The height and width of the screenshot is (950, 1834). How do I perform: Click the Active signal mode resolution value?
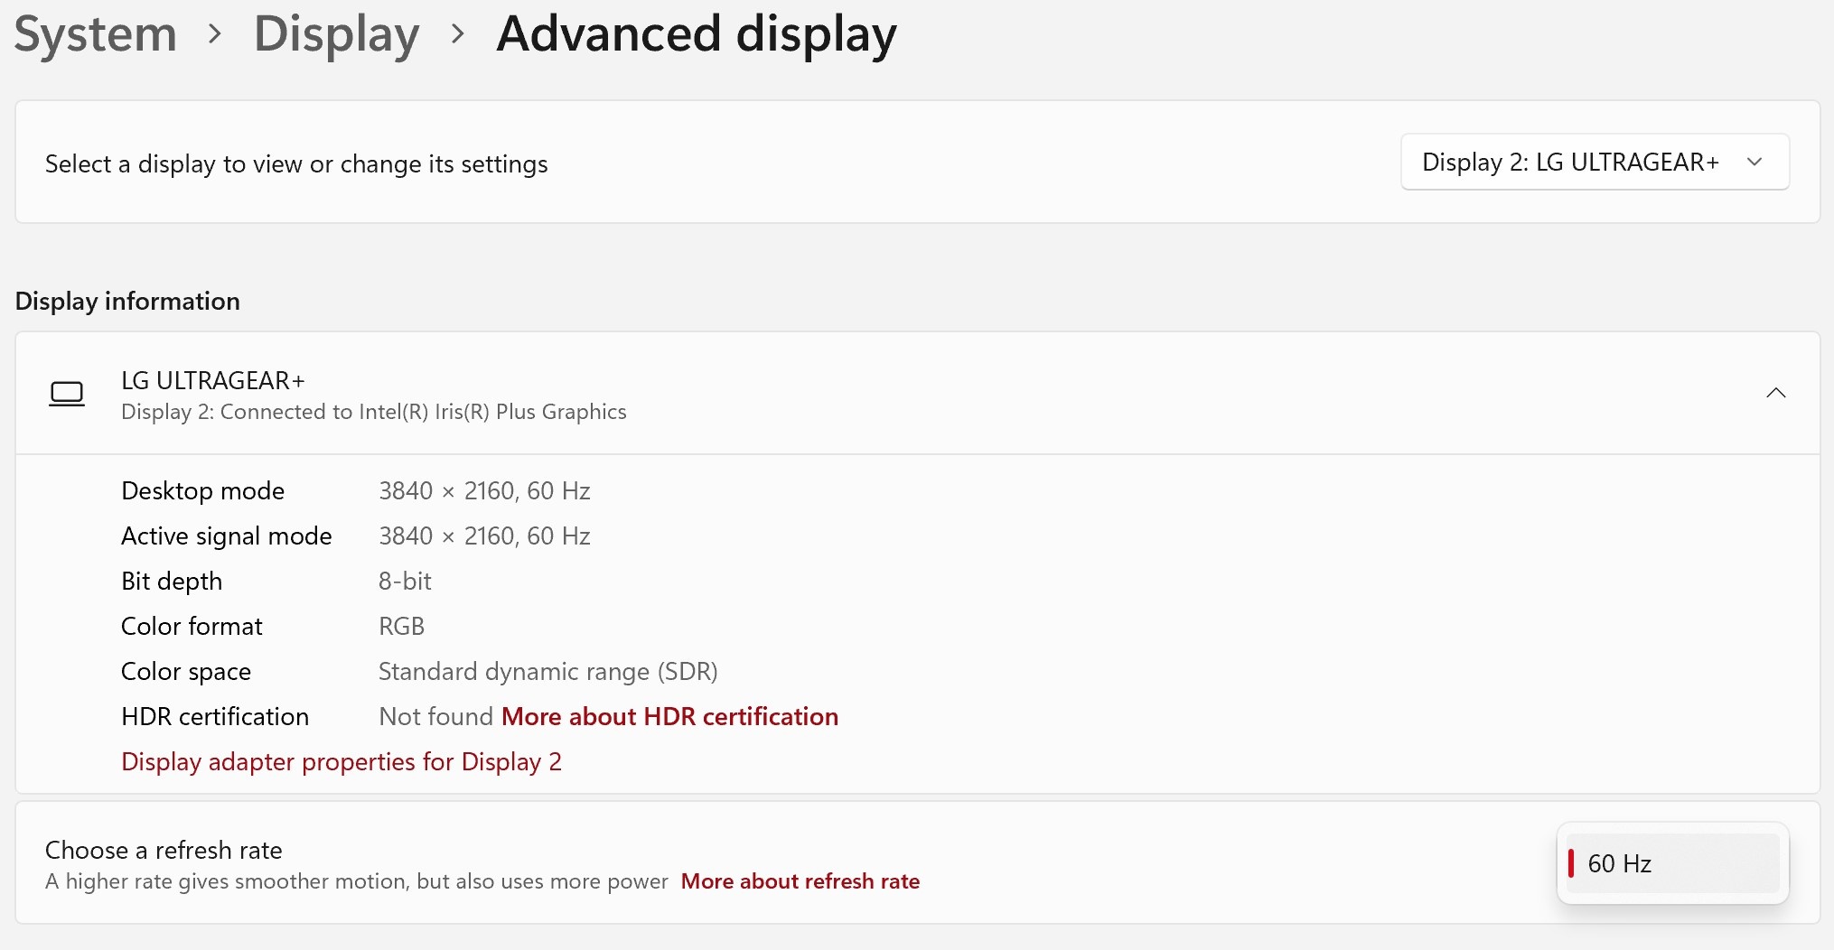pyautogui.click(x=484, y=536)
